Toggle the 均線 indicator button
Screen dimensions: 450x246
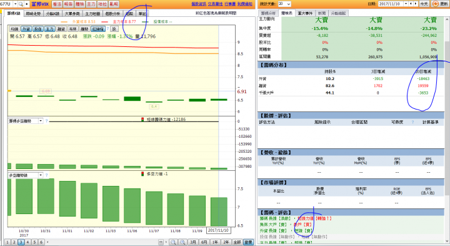(14, 29)
